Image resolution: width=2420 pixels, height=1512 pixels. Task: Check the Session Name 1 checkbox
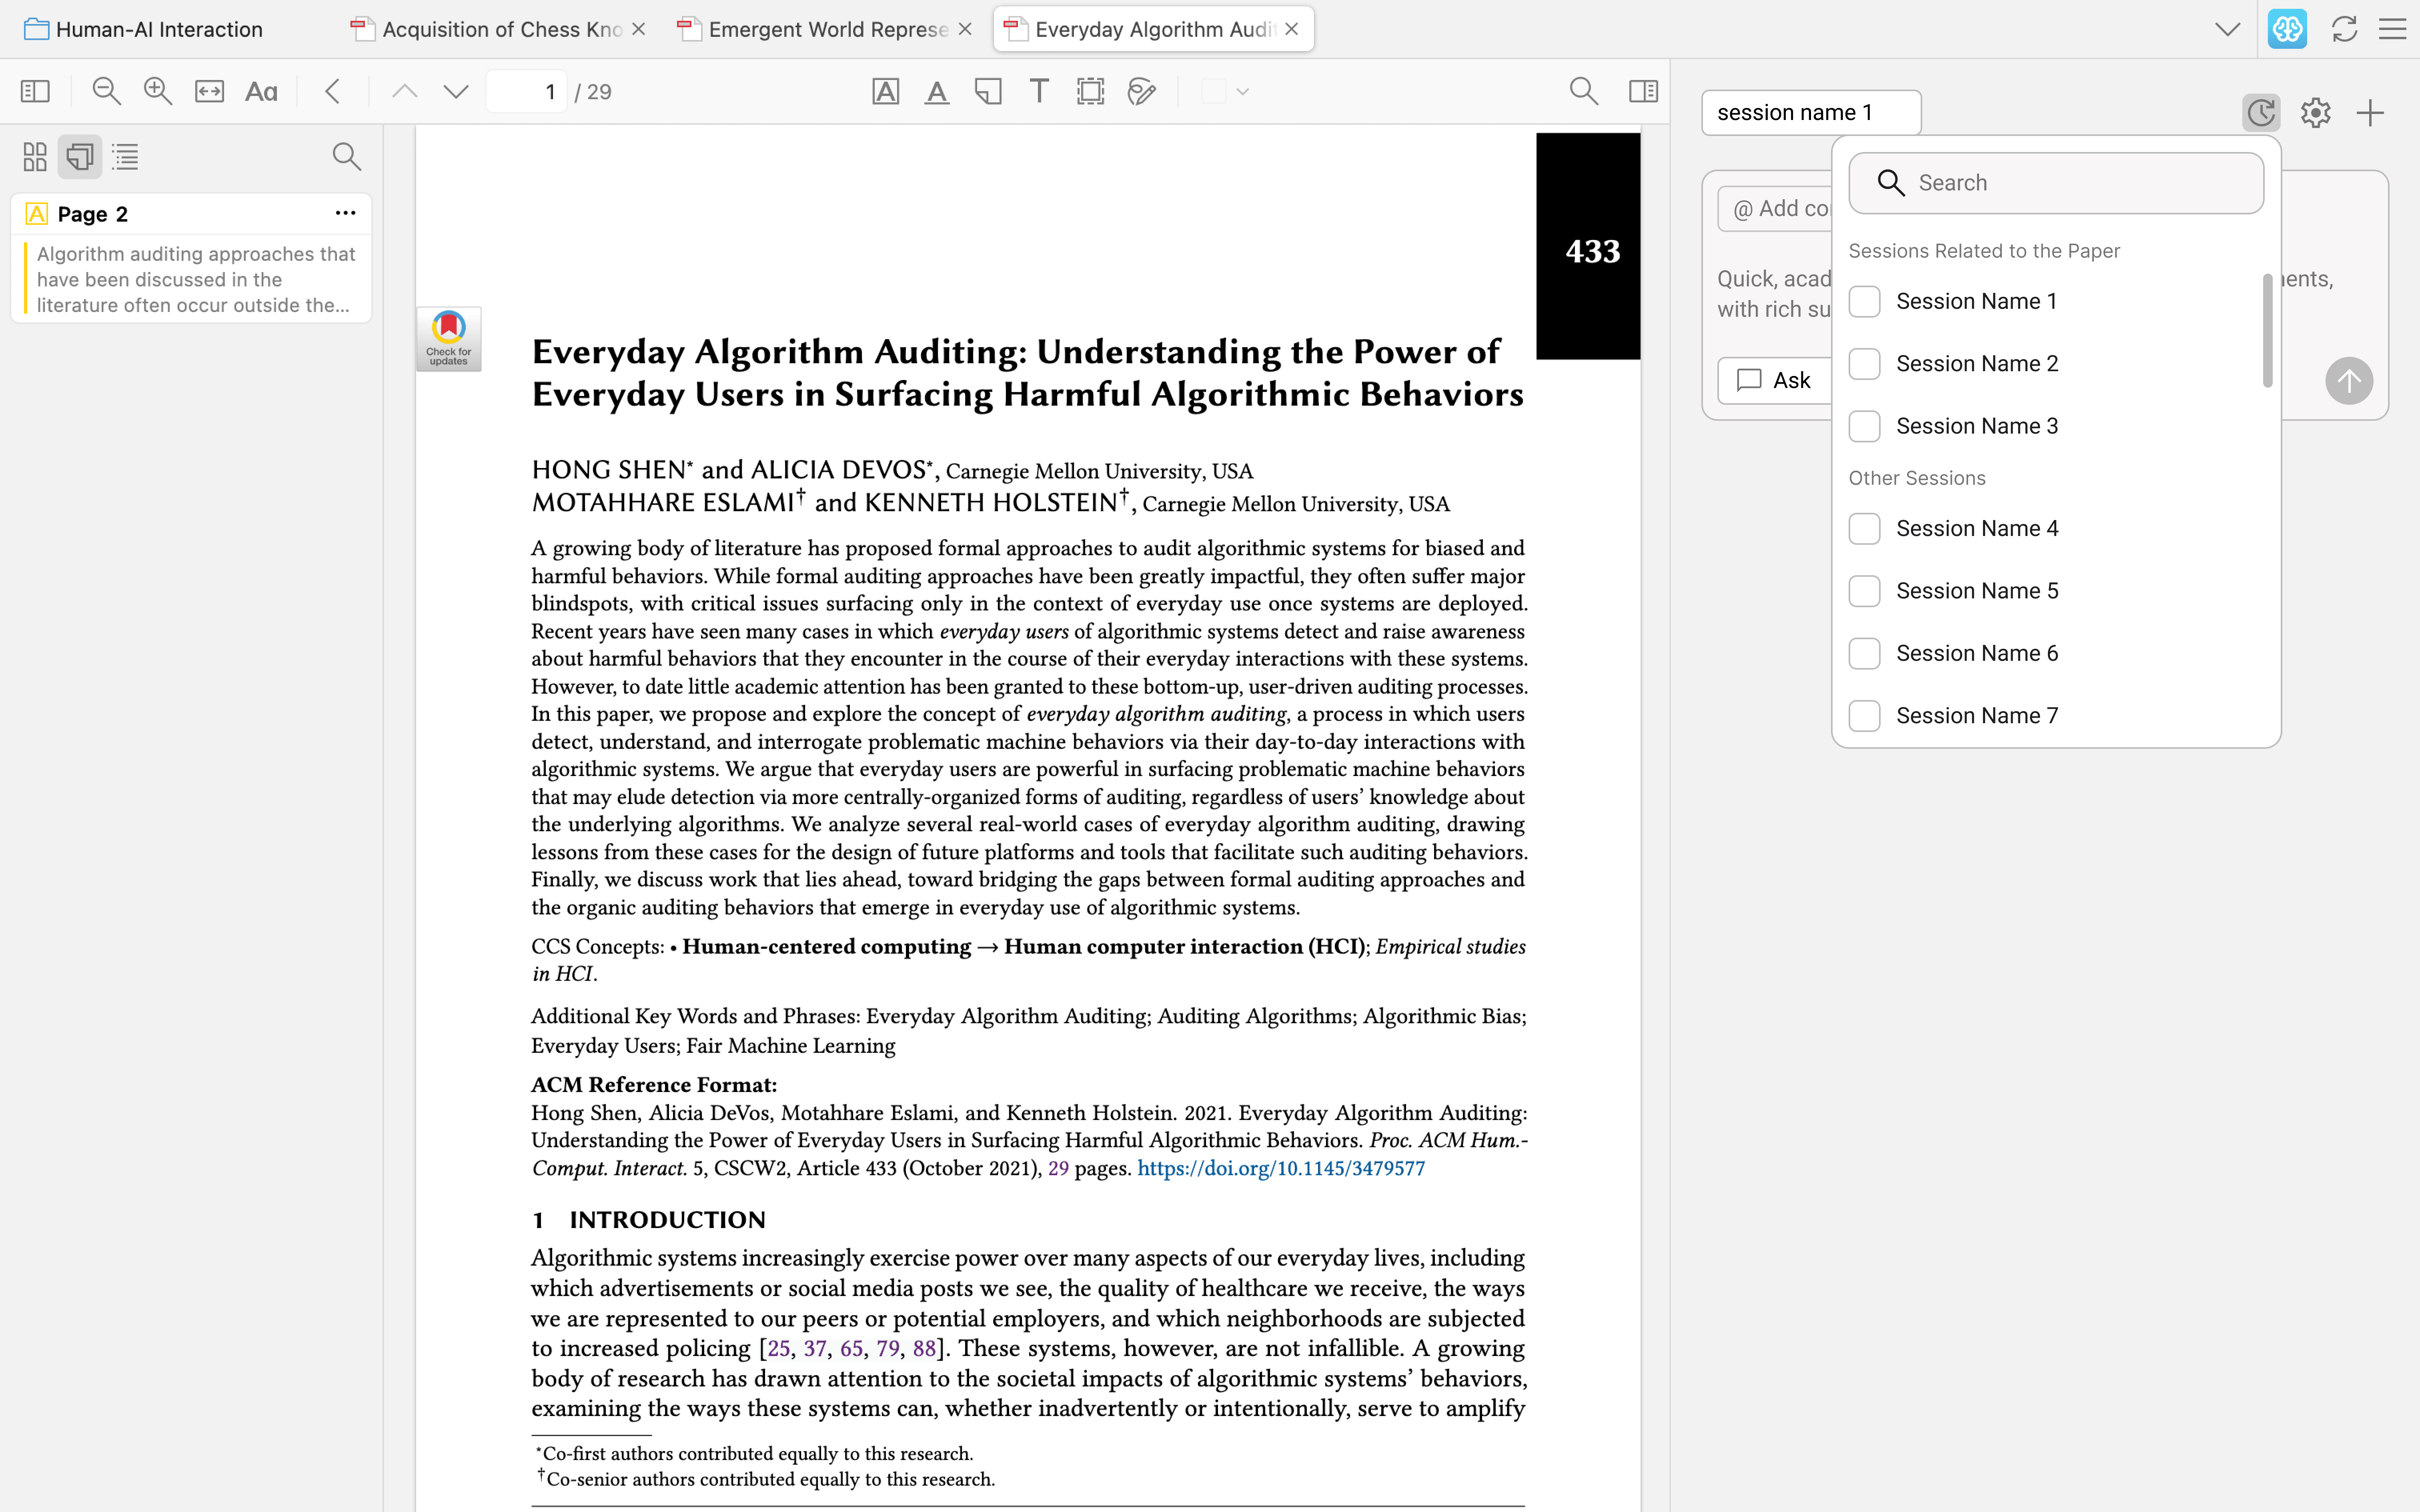point(1864,301)
